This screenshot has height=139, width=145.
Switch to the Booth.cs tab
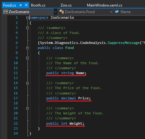pos(38,5)
